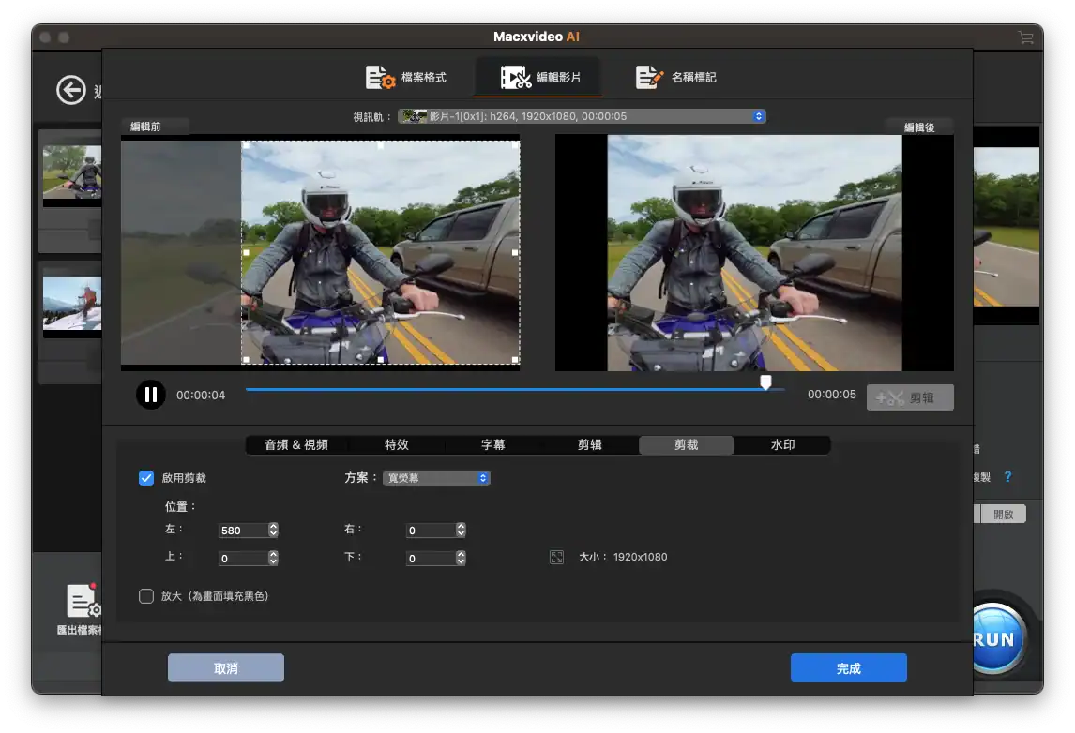Screen dimensions: 1075x733
Task: Click the 上 value stepper arrows
Action: point(274,559)
